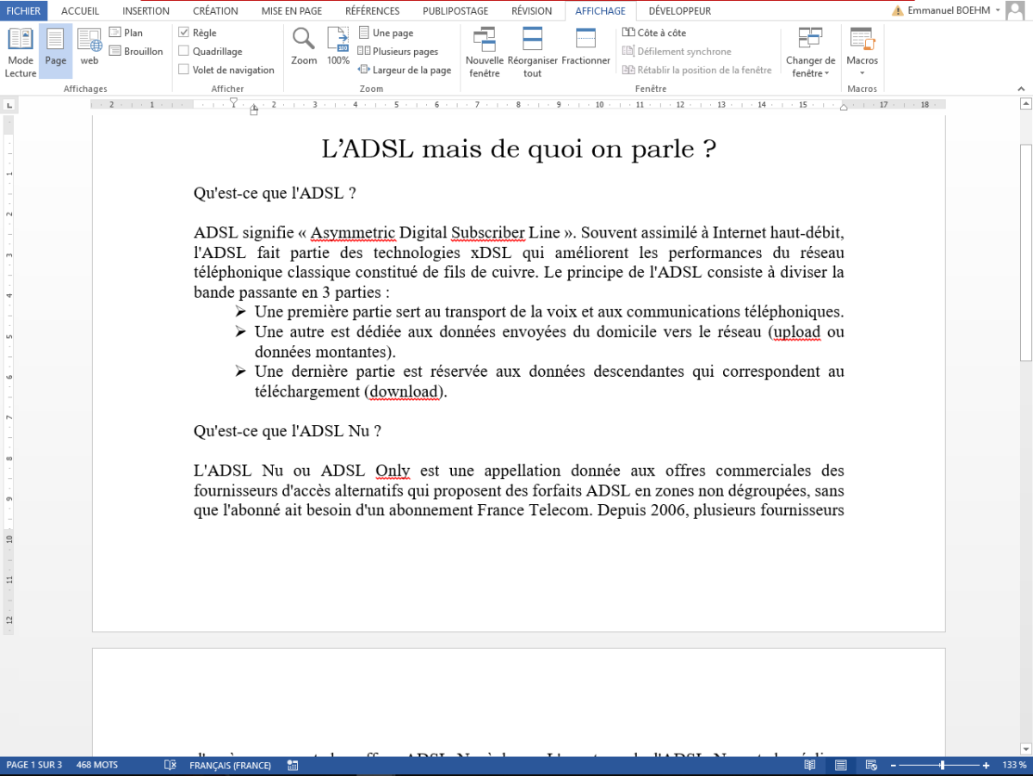
Task: Switch to web layout view
Action: 90,47
